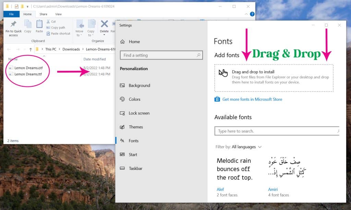Click Cut in the Explorer ribbon
This screenshot has width=351, height=210.
[x=51, y=22]
